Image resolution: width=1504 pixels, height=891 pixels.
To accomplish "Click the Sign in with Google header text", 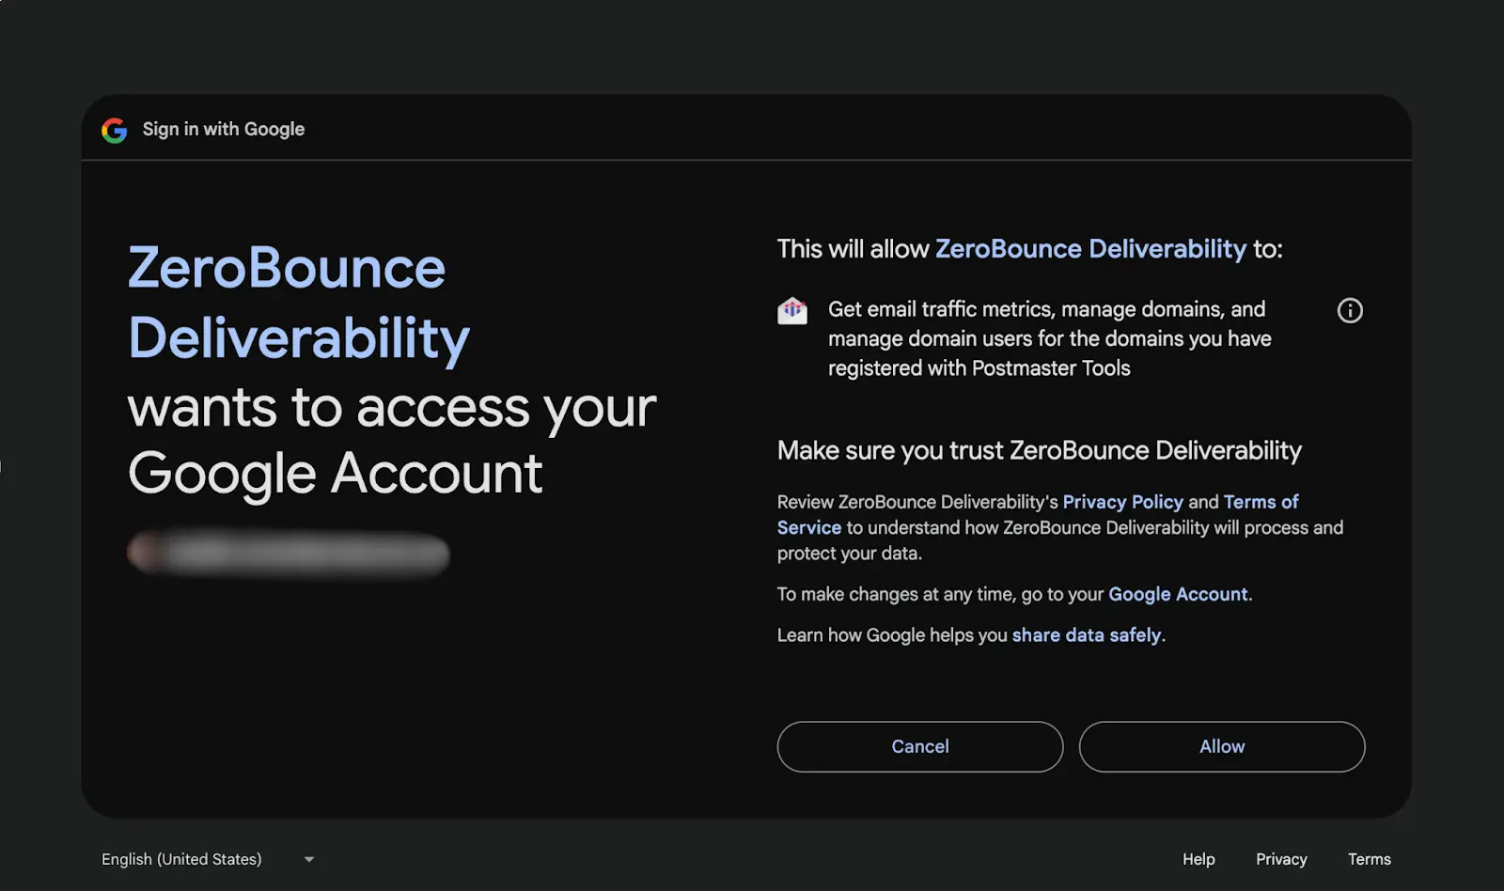I will pyautogui.click(x=223, y=129).
